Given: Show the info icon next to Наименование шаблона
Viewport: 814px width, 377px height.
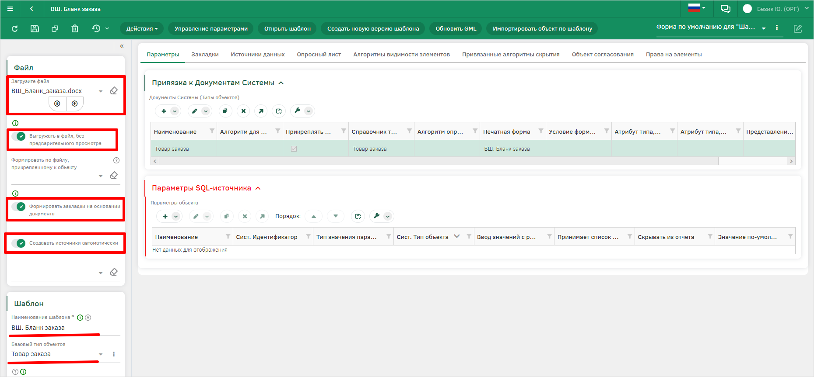Looking at the screenshot, I should 80,318.
